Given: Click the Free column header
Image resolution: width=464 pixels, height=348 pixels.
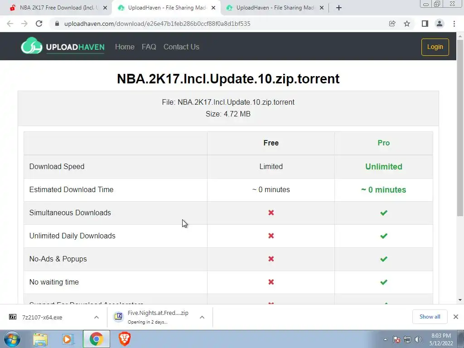Looking at the screenshot, I should pos(271,143).
